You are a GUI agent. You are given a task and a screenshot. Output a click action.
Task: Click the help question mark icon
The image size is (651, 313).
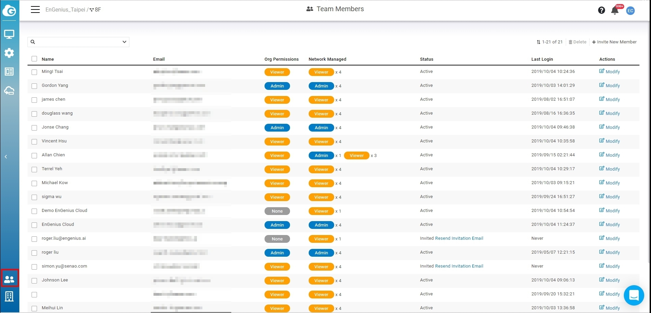tap(601, 10)
